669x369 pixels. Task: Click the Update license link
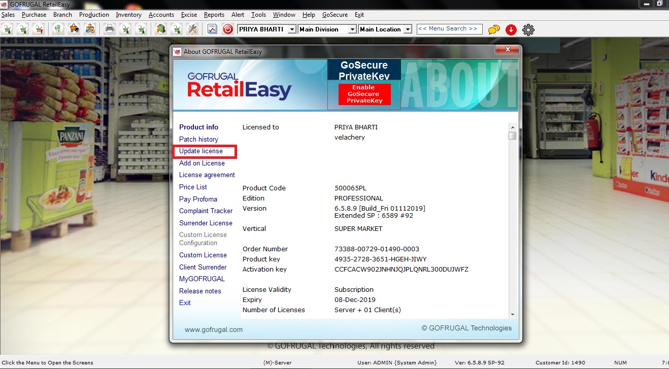(x=201, y=151)
